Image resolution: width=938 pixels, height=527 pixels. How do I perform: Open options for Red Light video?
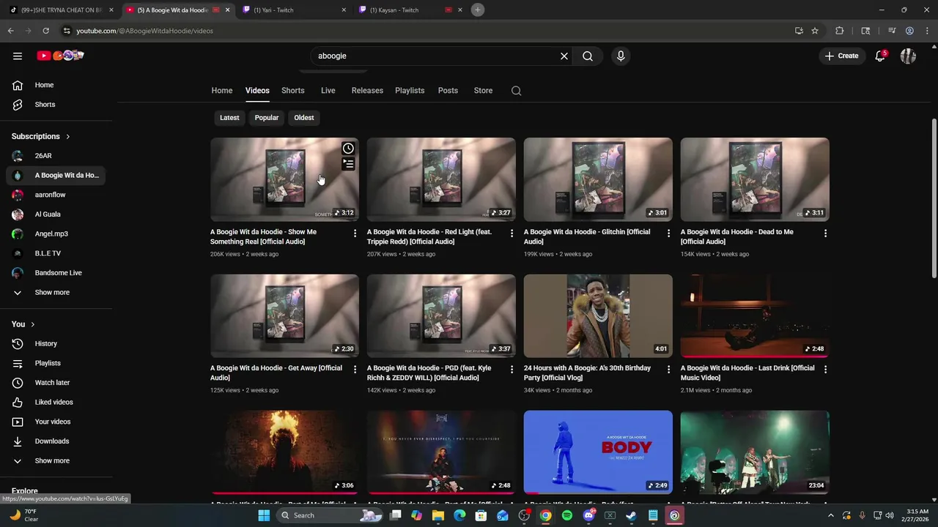pyautogui.click(x=512, y=233)
